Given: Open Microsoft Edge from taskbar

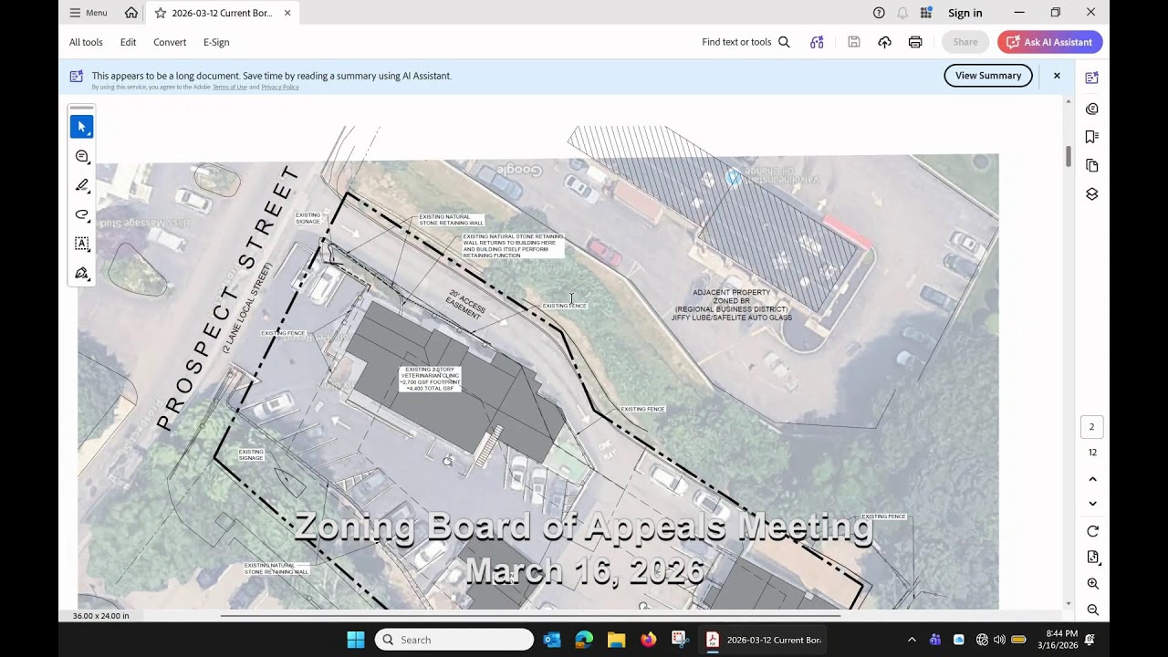Looking at the screenshot, I should [x=584, y=640].
